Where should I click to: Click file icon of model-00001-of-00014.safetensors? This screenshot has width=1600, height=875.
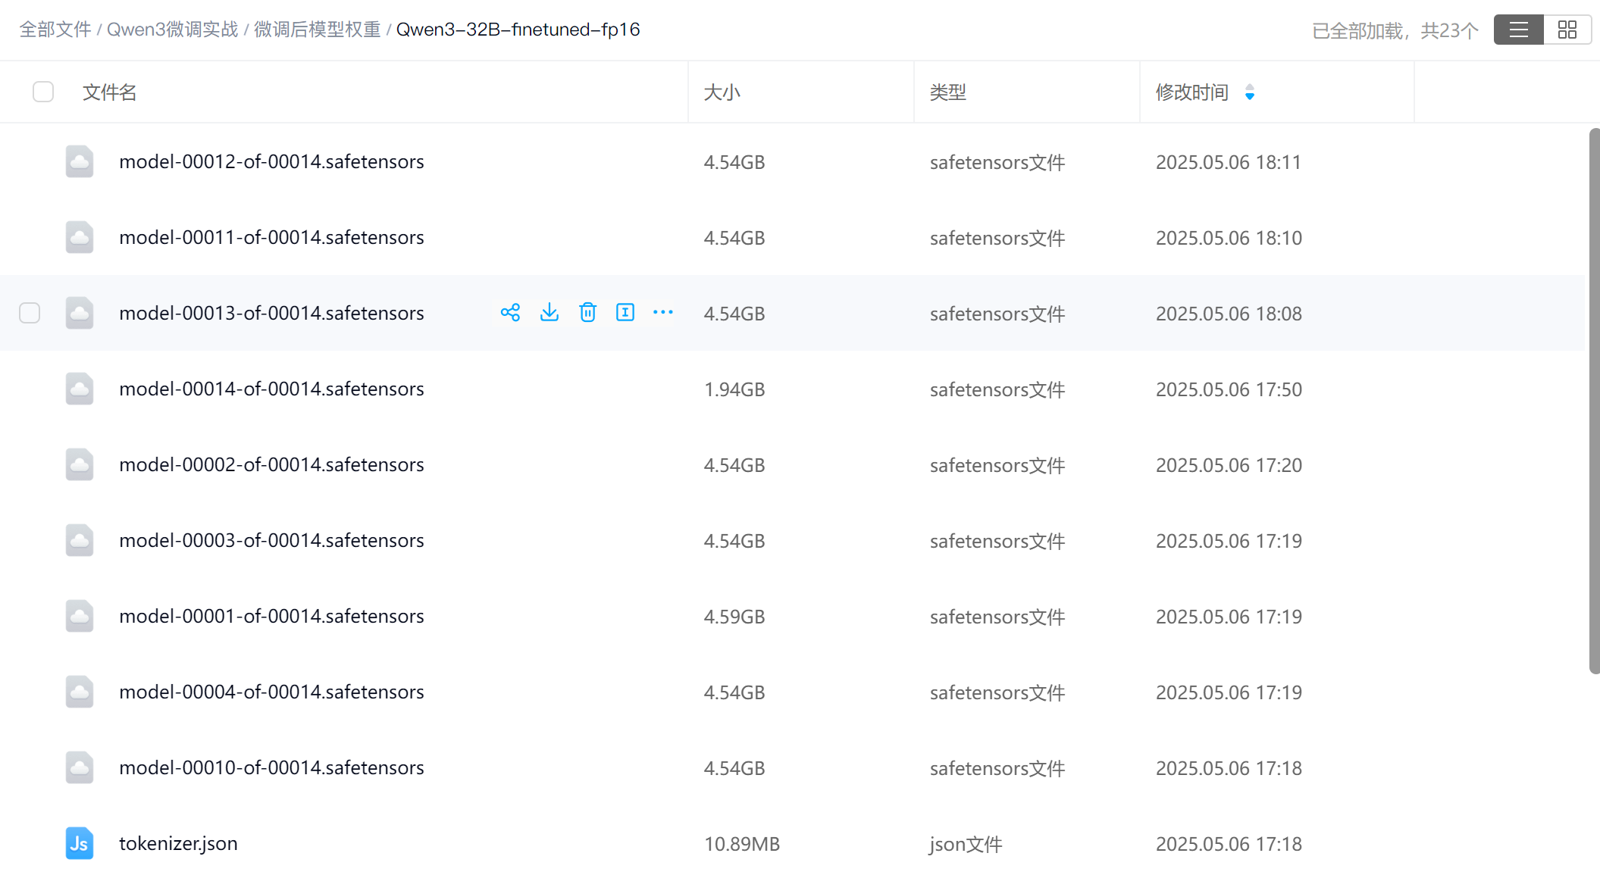point(80,616)
